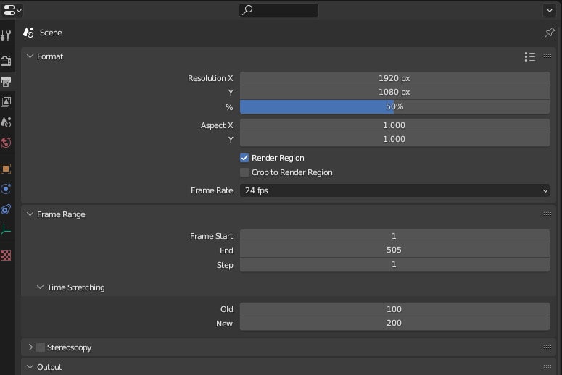Image resolution: width=562 pixels, height=375 pixels.
Task: Grab the Frame Range panel drag handle
Action: coord(547,214)
